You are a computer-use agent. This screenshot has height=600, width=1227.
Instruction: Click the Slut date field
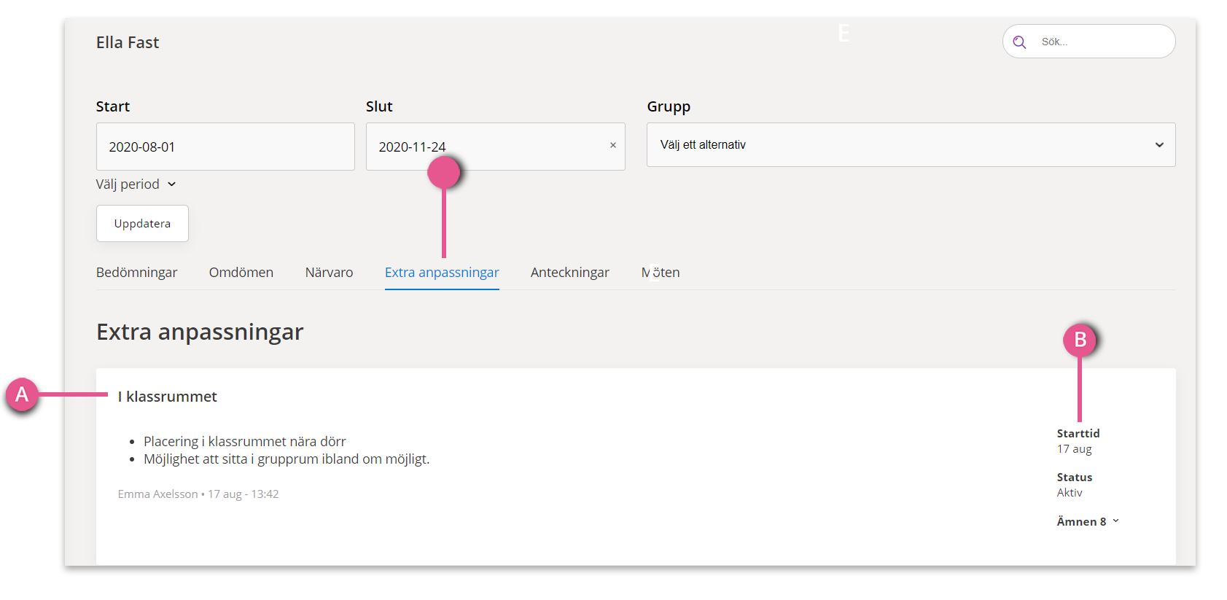click(x=496, y=147)
